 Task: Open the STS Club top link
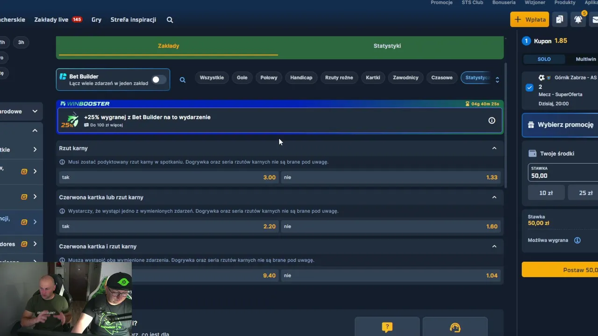472,2
